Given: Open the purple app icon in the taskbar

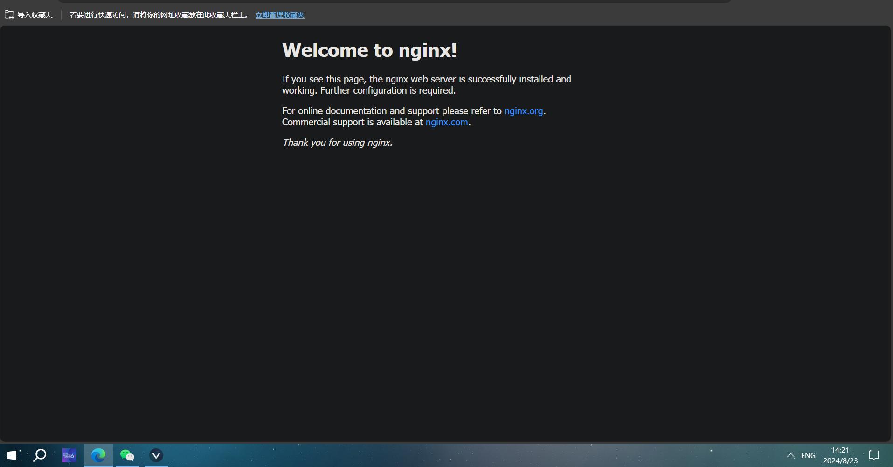Looking at the screenshot, I should 69,455.
